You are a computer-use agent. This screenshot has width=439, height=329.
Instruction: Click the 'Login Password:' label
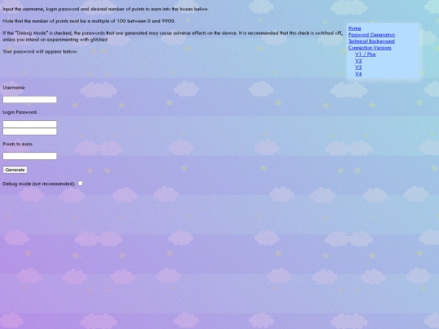coord(20,112)
